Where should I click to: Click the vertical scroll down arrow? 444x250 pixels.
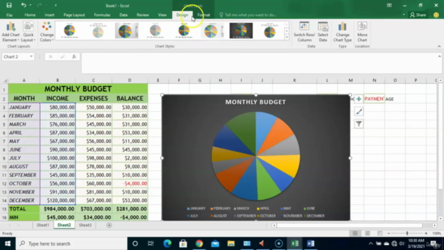click(441, 219)
